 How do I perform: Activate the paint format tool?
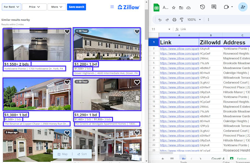click(182, 20)
